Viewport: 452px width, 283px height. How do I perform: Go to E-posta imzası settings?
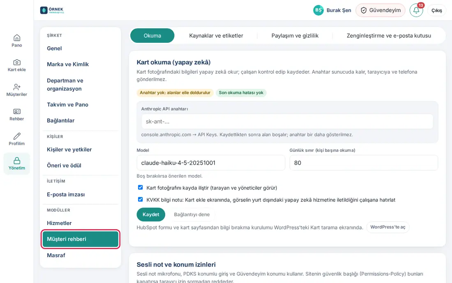[81, 195]
